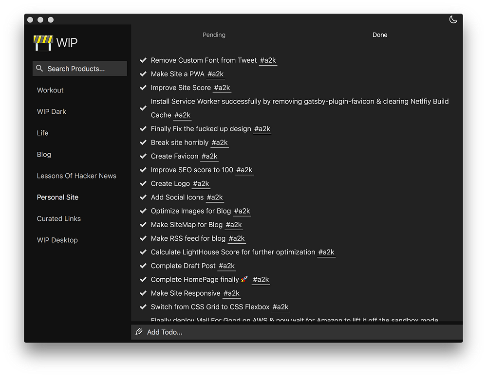This screenshot has width=487, height=377.
Task: Open the WIP Desktop product
Action: click(x=57, y=240)
